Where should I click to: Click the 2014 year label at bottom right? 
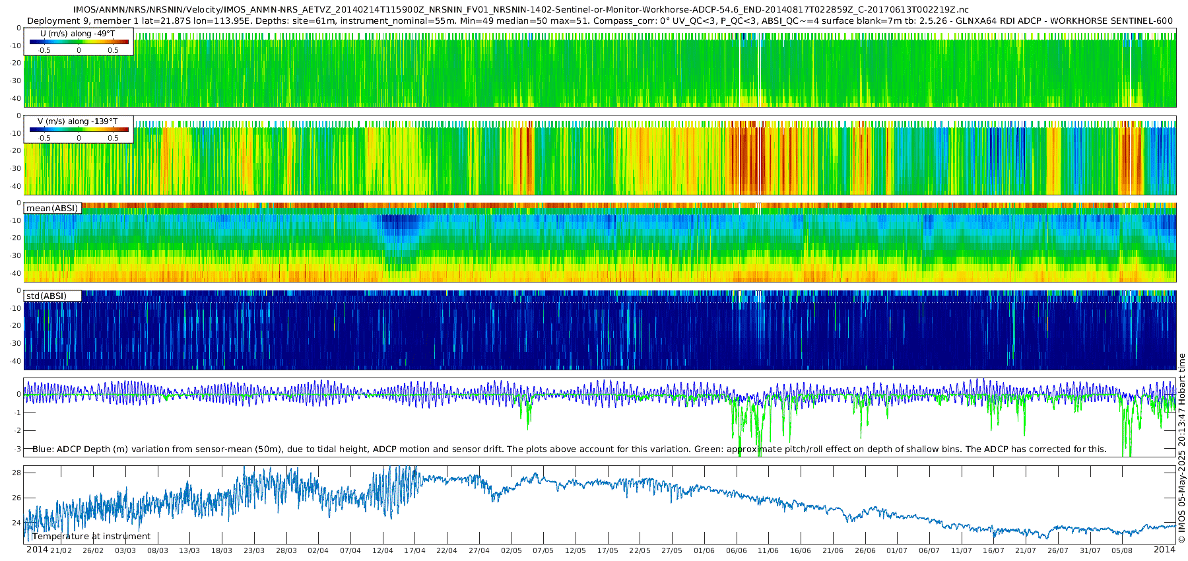(1164, 550)
